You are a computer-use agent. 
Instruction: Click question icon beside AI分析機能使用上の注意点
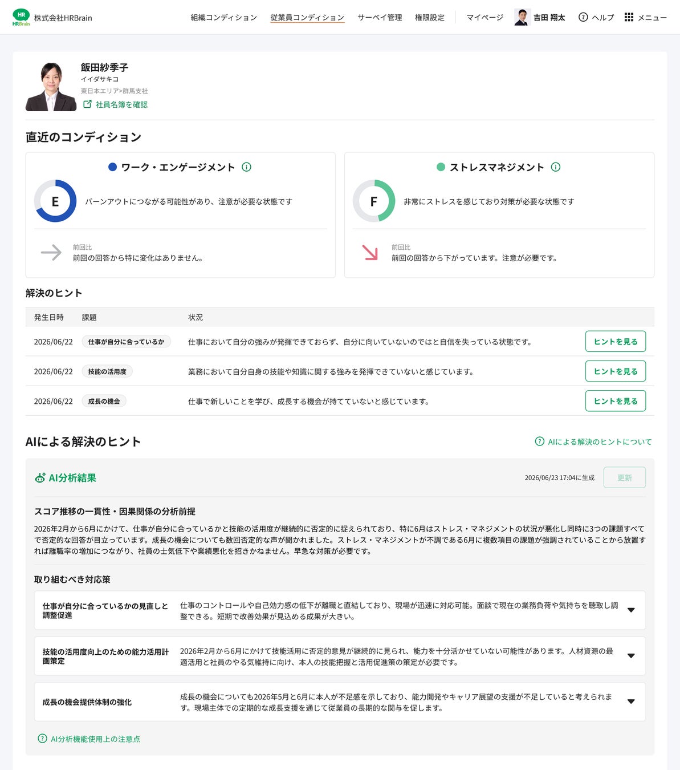(42, 739)
